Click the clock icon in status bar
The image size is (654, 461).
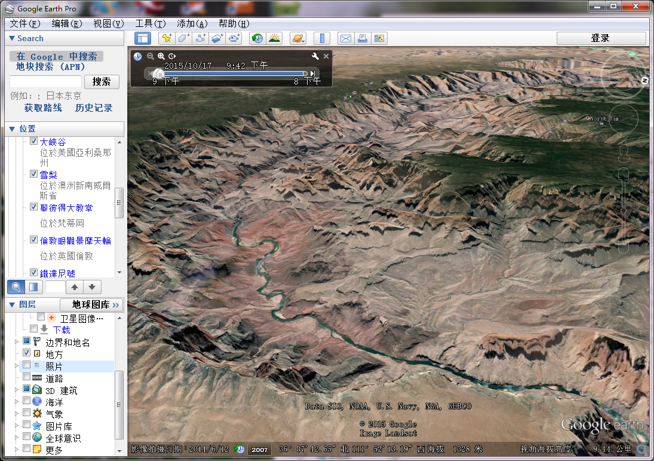tap(240, 449)
